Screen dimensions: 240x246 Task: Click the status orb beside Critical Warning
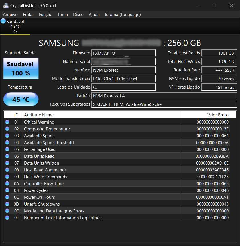point(7,122)
